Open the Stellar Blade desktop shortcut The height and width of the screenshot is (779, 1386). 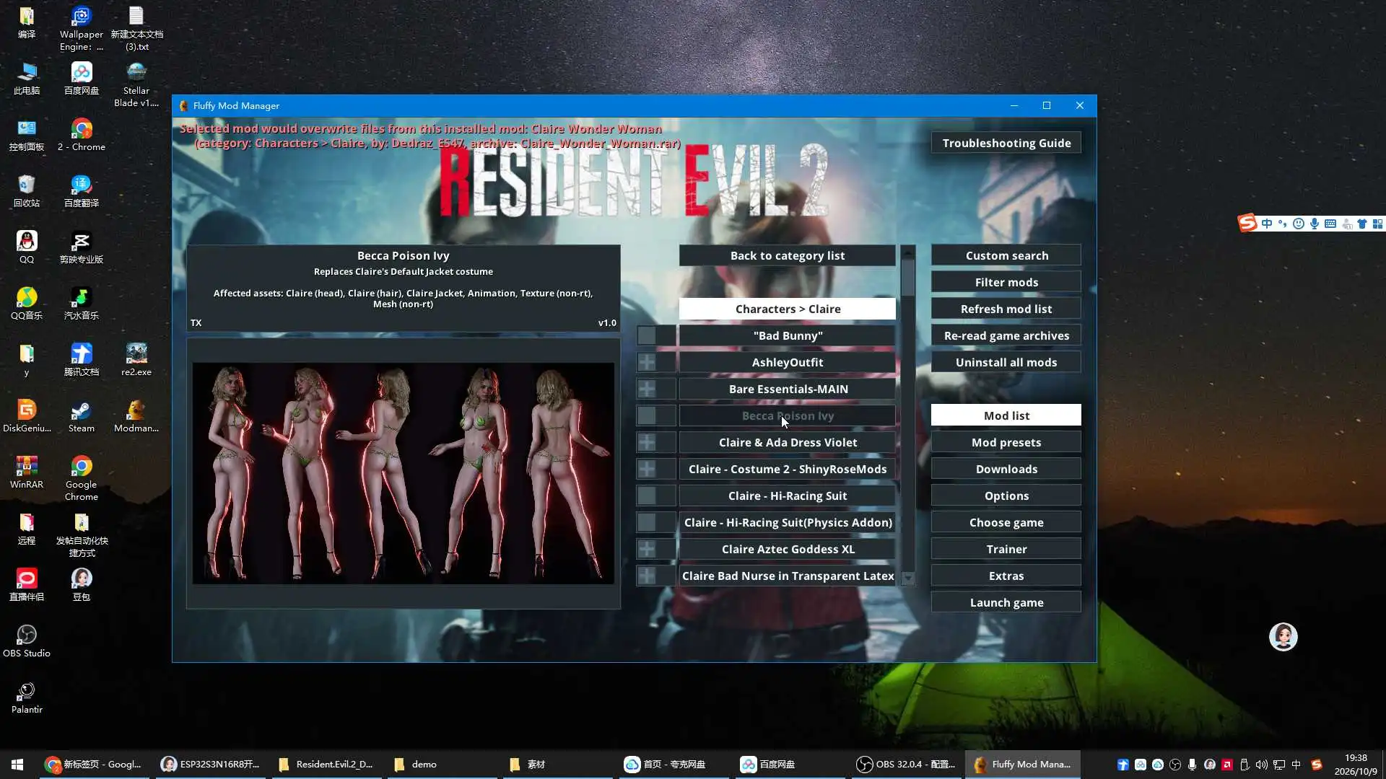(136, 85)
